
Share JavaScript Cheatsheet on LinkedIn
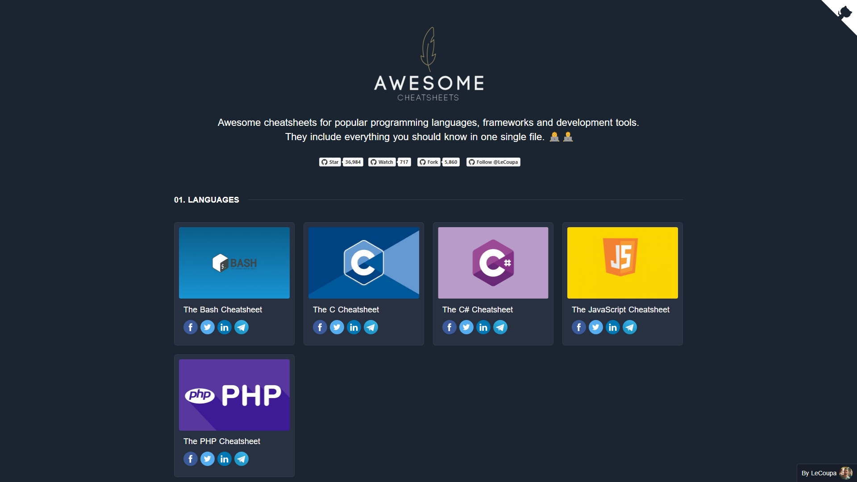click(613, 327)
